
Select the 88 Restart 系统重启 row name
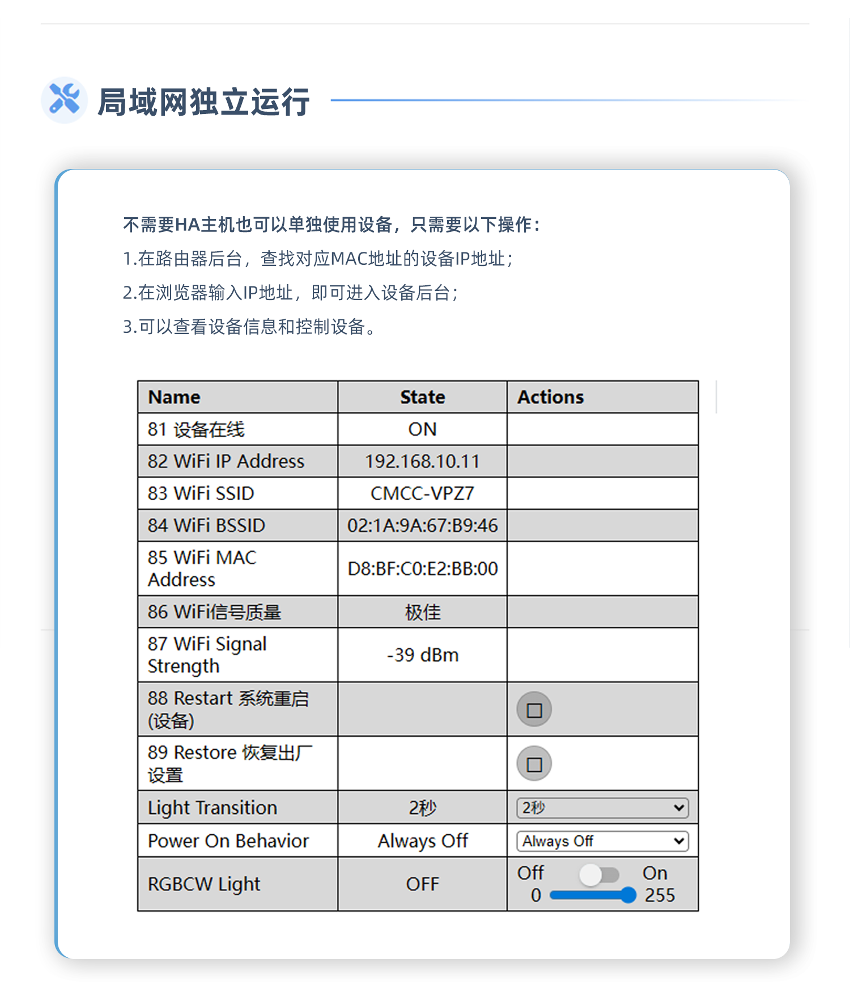228,709
